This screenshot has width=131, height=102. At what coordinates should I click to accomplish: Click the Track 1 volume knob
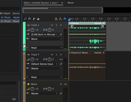click(x=32, y=30)
